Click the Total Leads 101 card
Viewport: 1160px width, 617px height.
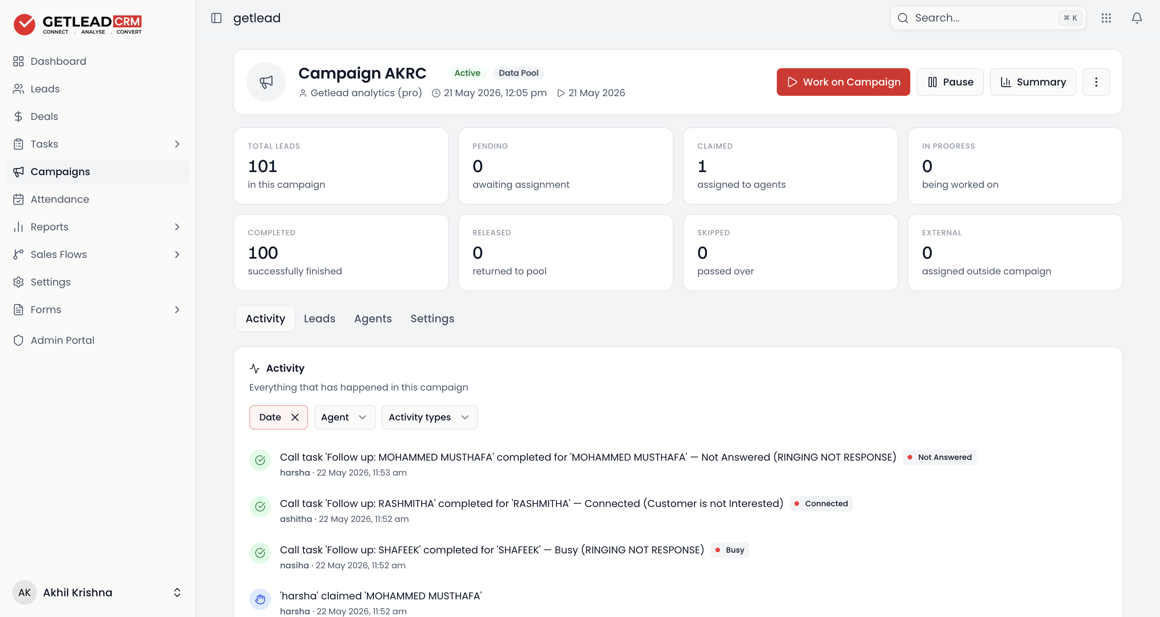pyautogui.click(x=341, y=166)
